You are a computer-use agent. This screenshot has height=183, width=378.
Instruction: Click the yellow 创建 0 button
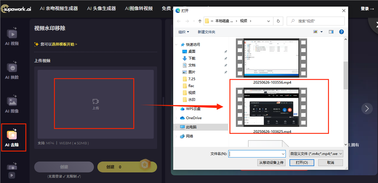pos(127,167)
